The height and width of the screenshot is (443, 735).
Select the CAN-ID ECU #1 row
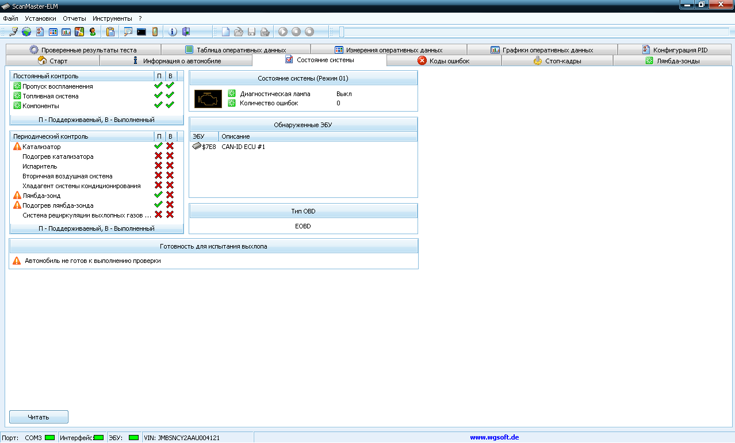tap(303, 147)
